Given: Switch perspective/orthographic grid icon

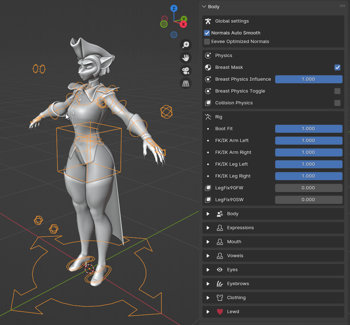Looking at the screenshot, I should coord(186,84).
